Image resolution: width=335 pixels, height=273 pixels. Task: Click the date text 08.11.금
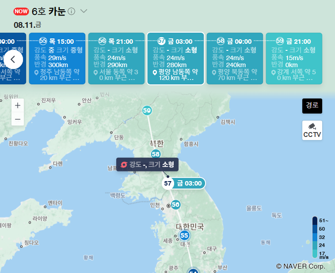click(x=27, y=25)
